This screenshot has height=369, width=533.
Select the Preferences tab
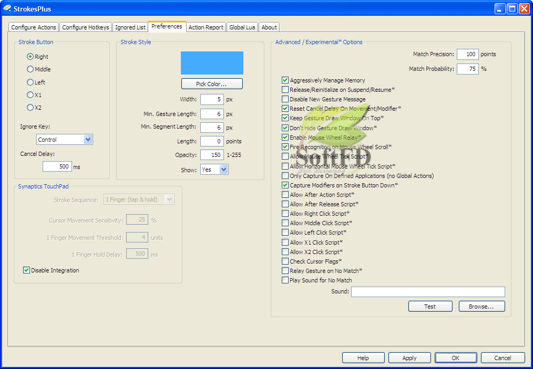(167, 26)
